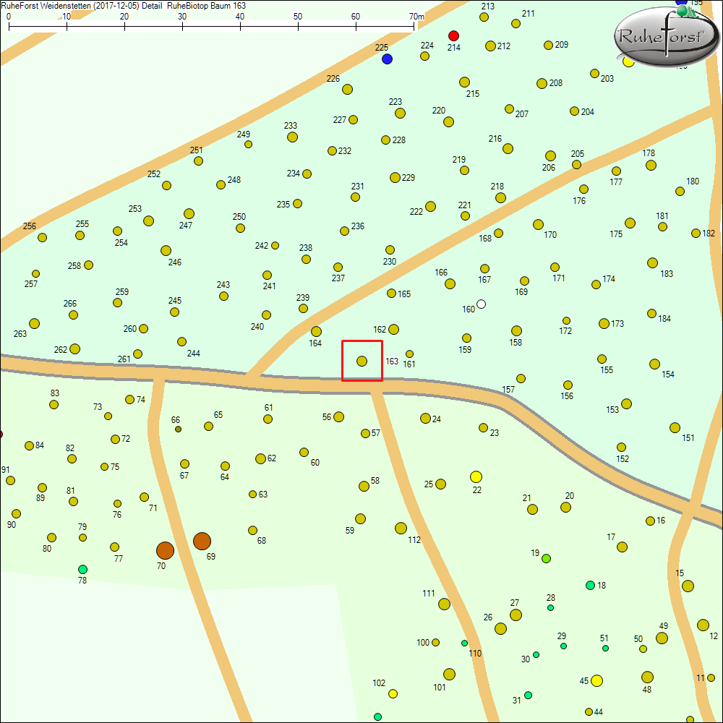This screenshot has width=723, height=723.
Task: Select the small green tree marker 28
Action: pos(550,608)
